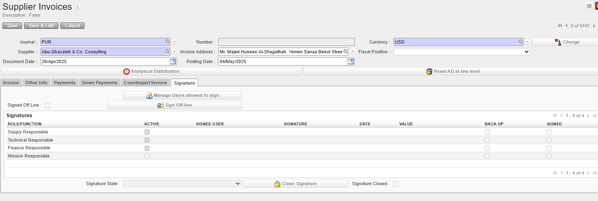Viewport: 598px width, 201px height.
Task: Expand the options arrow next to Invoice Address
Action: tap(352, 52)
